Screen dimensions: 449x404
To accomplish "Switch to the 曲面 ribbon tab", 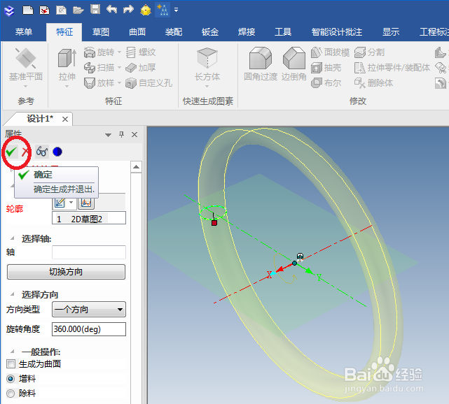I will pos(137,31).
